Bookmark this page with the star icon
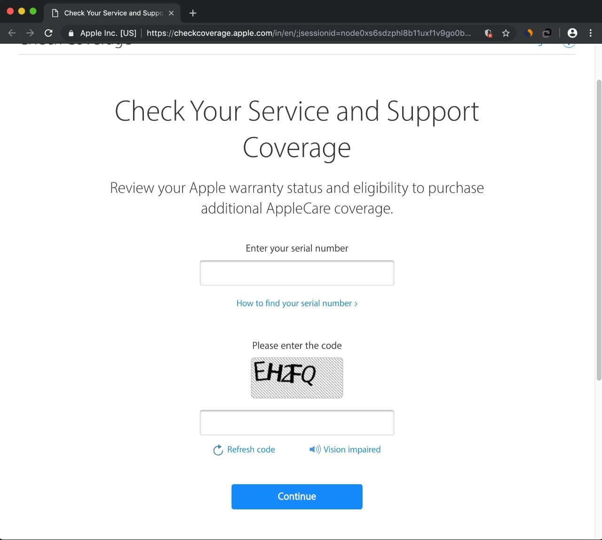 click(506, 33)
